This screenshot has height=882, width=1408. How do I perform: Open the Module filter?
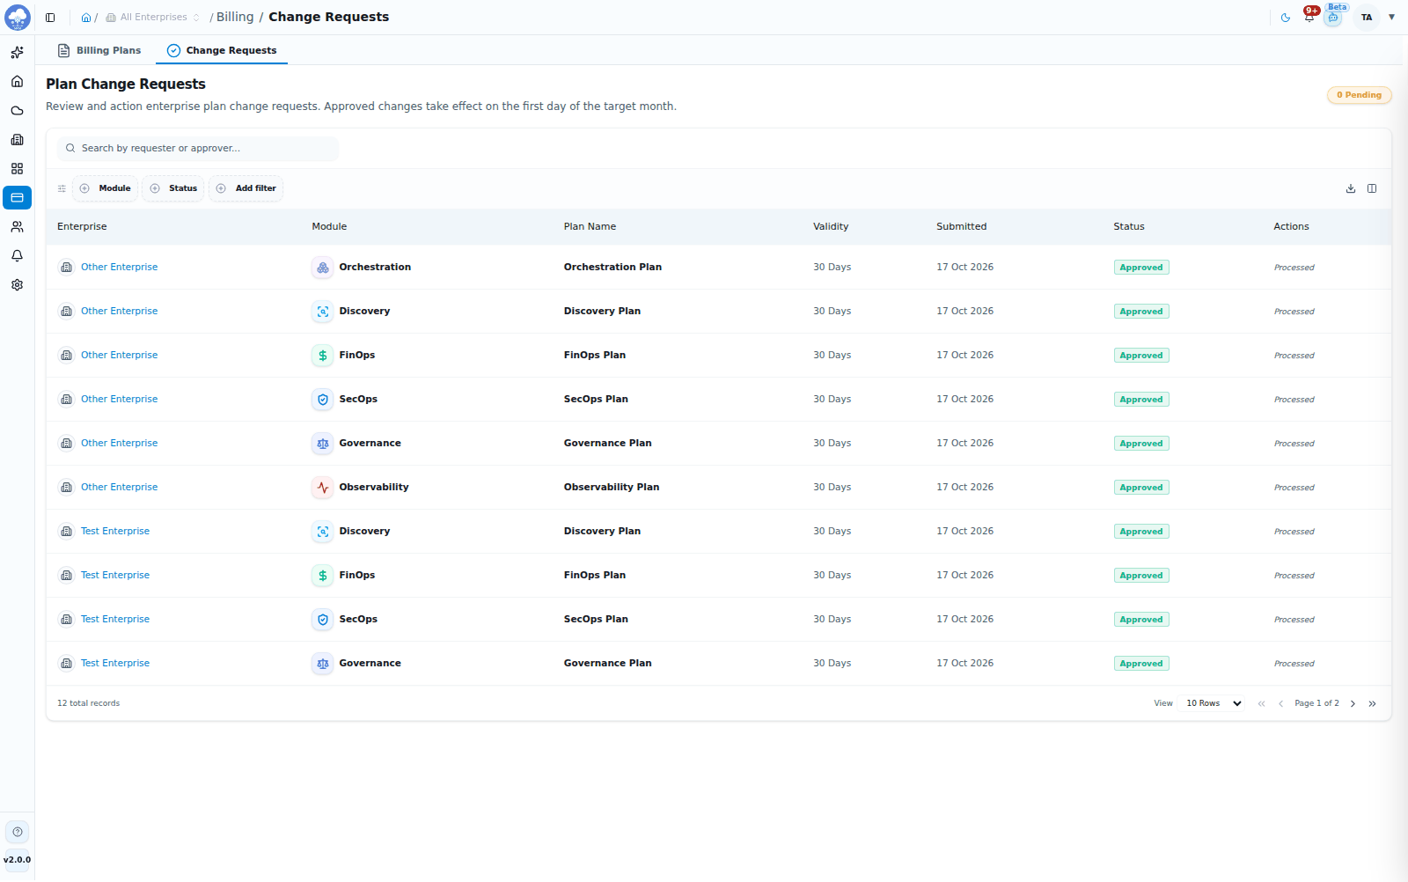105,188
